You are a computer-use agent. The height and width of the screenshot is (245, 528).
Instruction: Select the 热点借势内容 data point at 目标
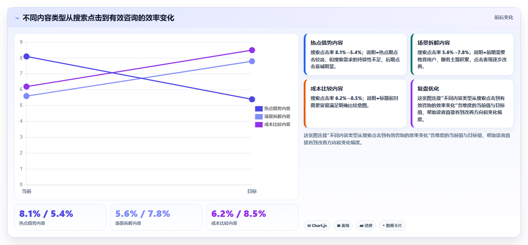coord(252,99)
